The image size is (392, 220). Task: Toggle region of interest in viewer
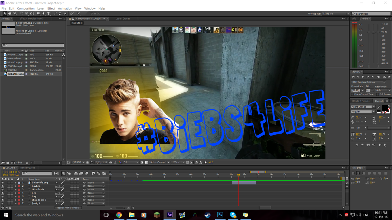[142, 162]
